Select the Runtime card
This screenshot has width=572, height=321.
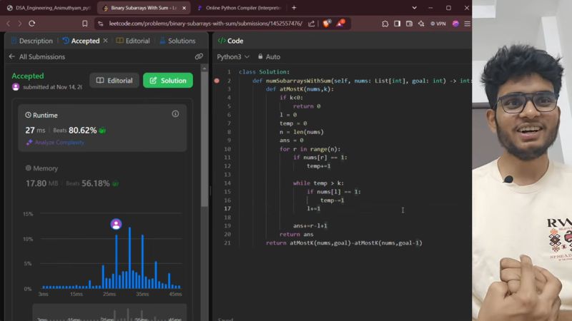(x=102, y=128)
